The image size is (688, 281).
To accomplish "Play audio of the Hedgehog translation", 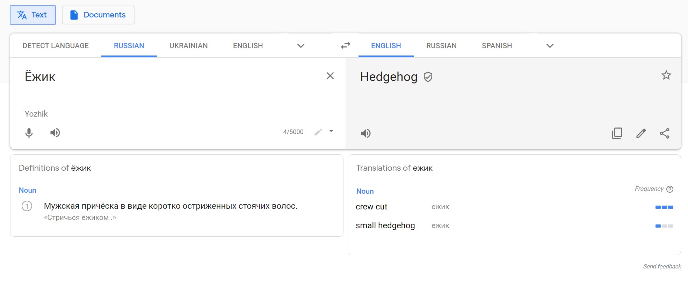I will tap(365, 133).
